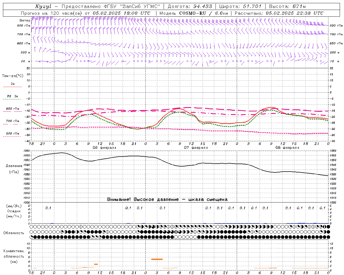The image size is (344, 275).
Task: Click the Тем-ра(°C) axis label
Action: (13, 76)
